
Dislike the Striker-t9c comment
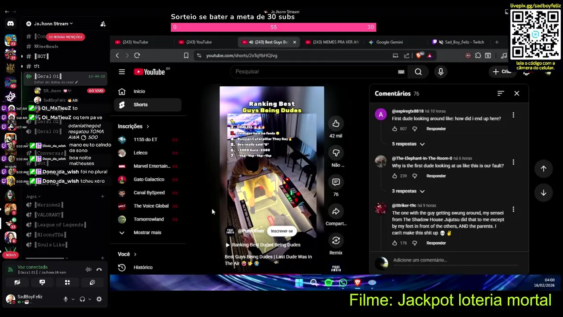click(x=414, y=243)
